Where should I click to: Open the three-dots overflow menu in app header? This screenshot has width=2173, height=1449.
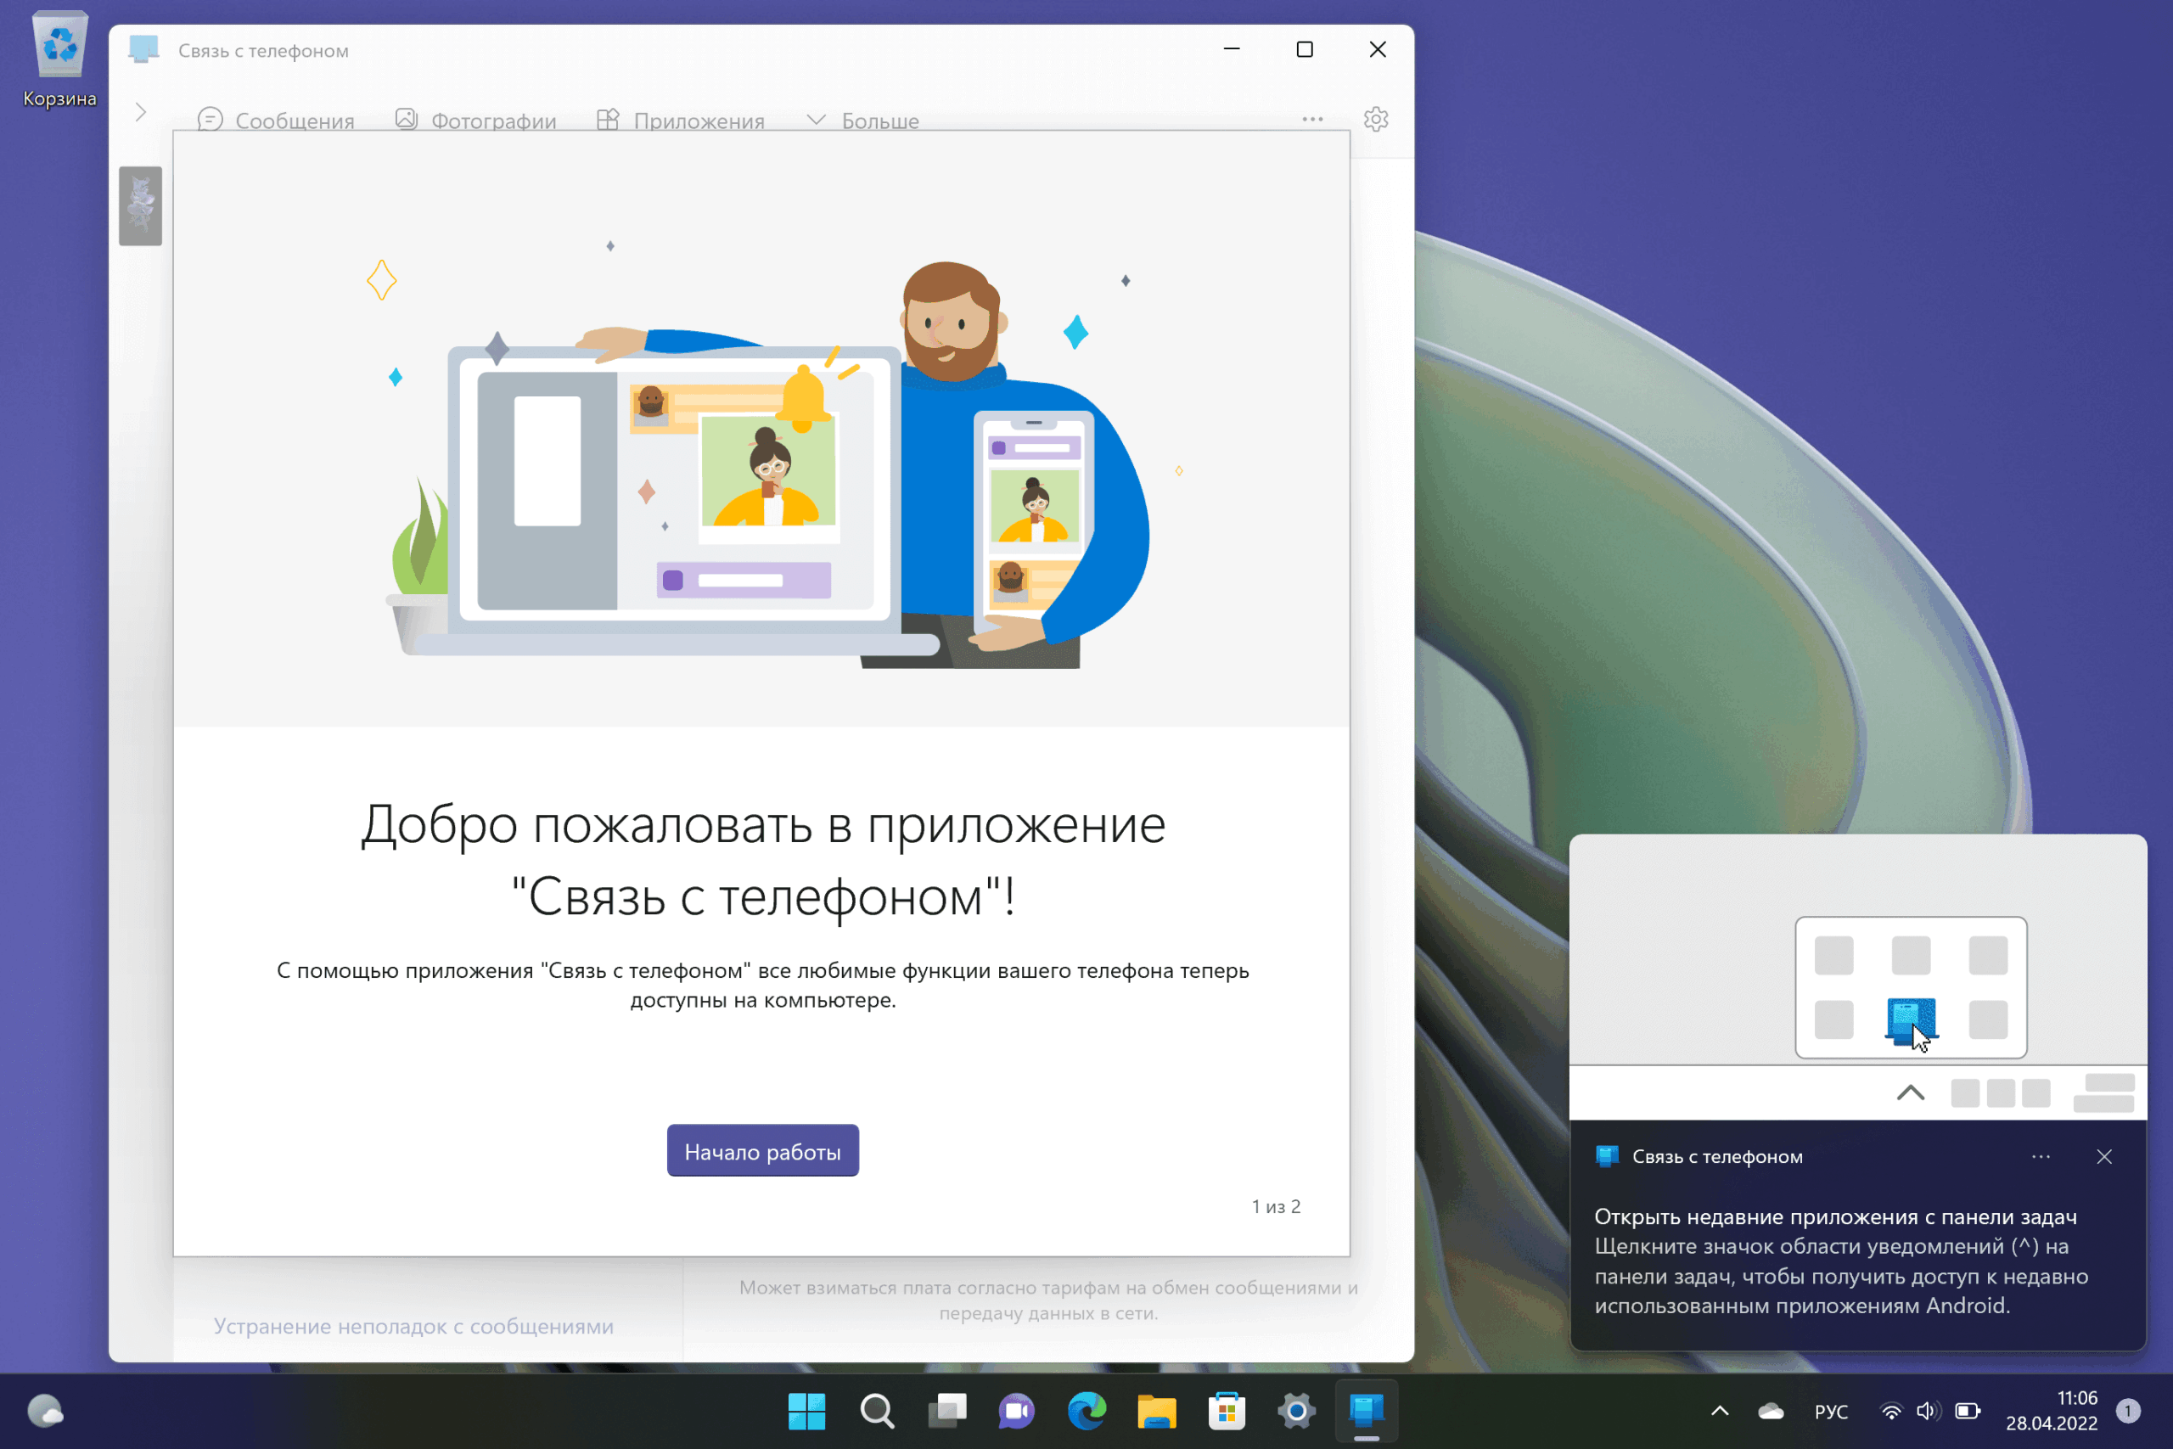coord(1312,119)
